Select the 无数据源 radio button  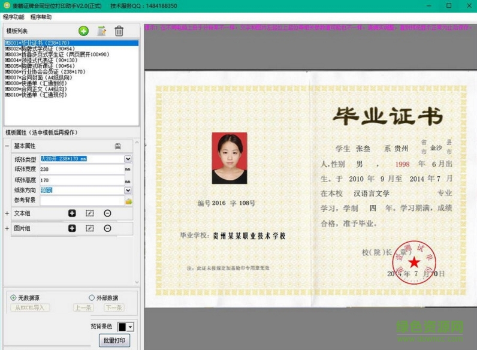click(13, 298)
